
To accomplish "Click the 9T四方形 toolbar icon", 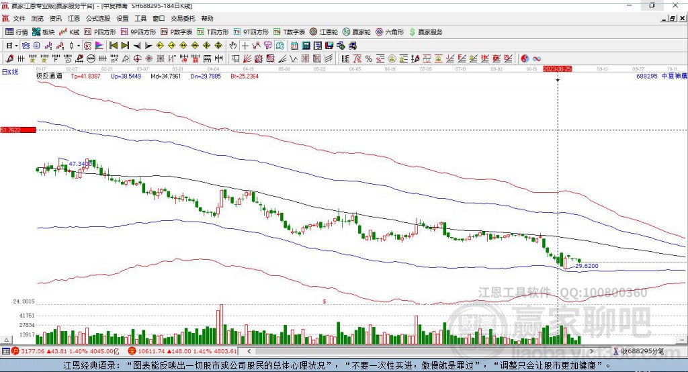I will [251, 32].
